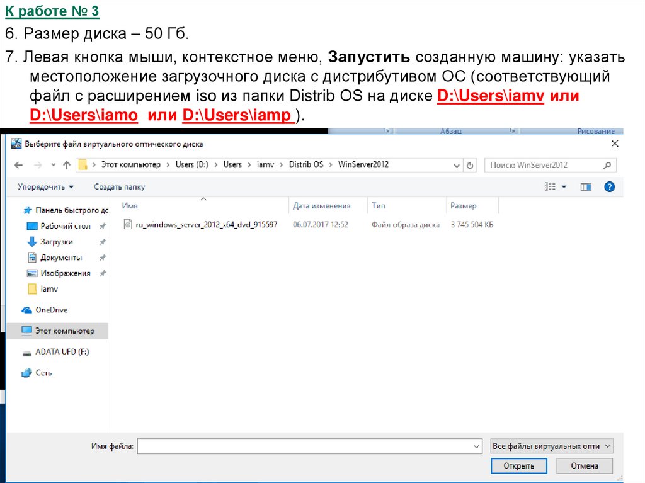
Task: Refresh the current folder view
Action: click(470, 165)
